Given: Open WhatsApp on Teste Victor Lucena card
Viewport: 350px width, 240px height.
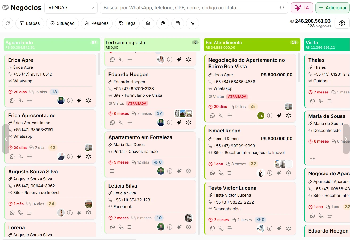Looking at the screenshot, I should (x=212, y=228).
